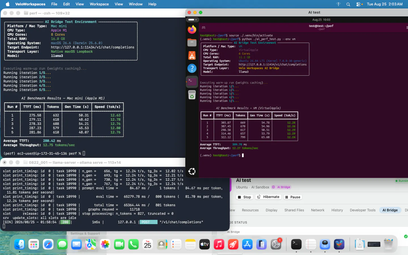Open System Settings with the badge in the Dock
Screen dimensions: 408x255
point(276,244)
